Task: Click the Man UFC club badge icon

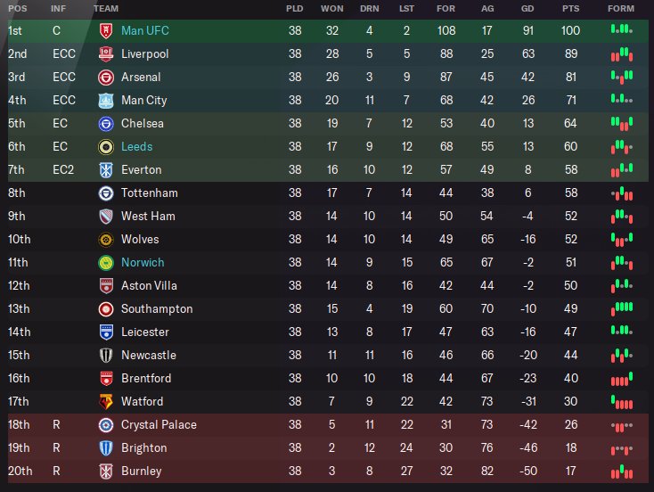Action: point(105,31)
